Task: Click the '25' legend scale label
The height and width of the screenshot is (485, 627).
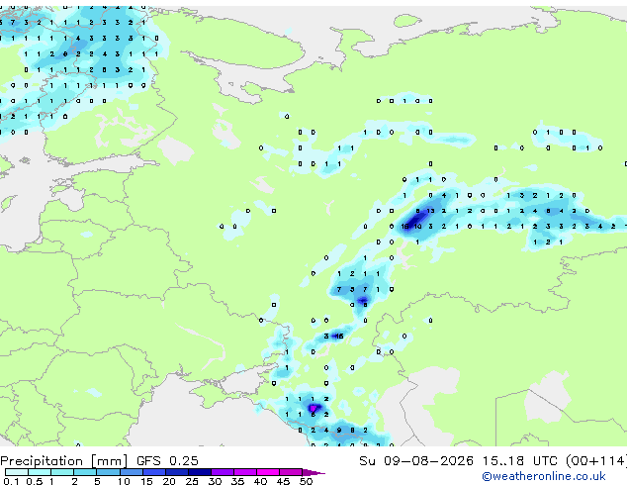Action: (192, 481)
